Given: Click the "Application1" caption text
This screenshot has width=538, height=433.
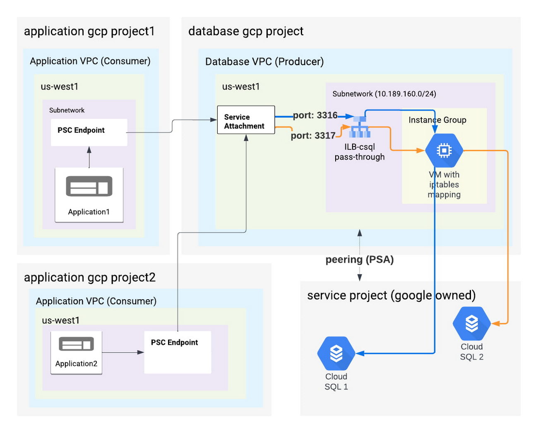Looking at the screenshot, I should click(x=89, y=212).
